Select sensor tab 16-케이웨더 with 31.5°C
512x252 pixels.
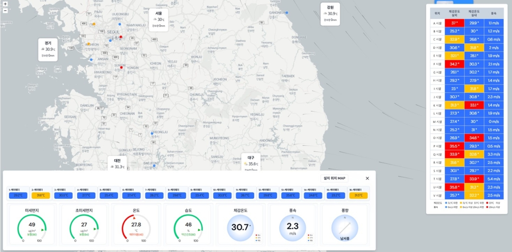[358, 193]
